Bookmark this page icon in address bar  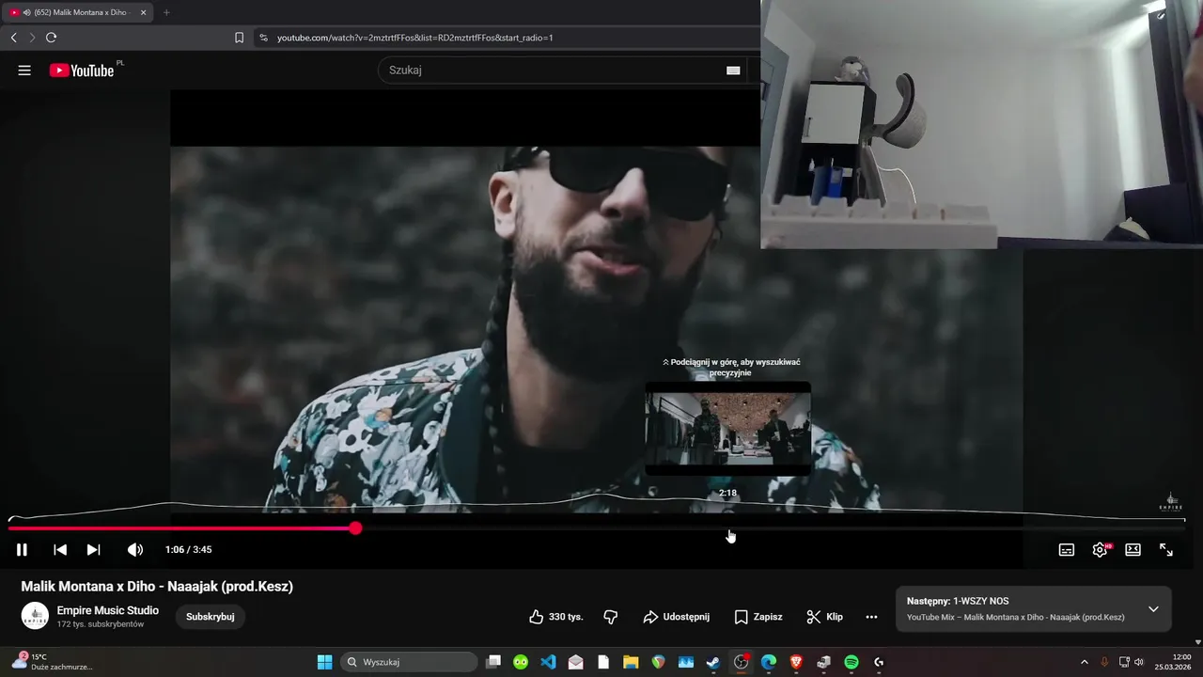[239, 38]
